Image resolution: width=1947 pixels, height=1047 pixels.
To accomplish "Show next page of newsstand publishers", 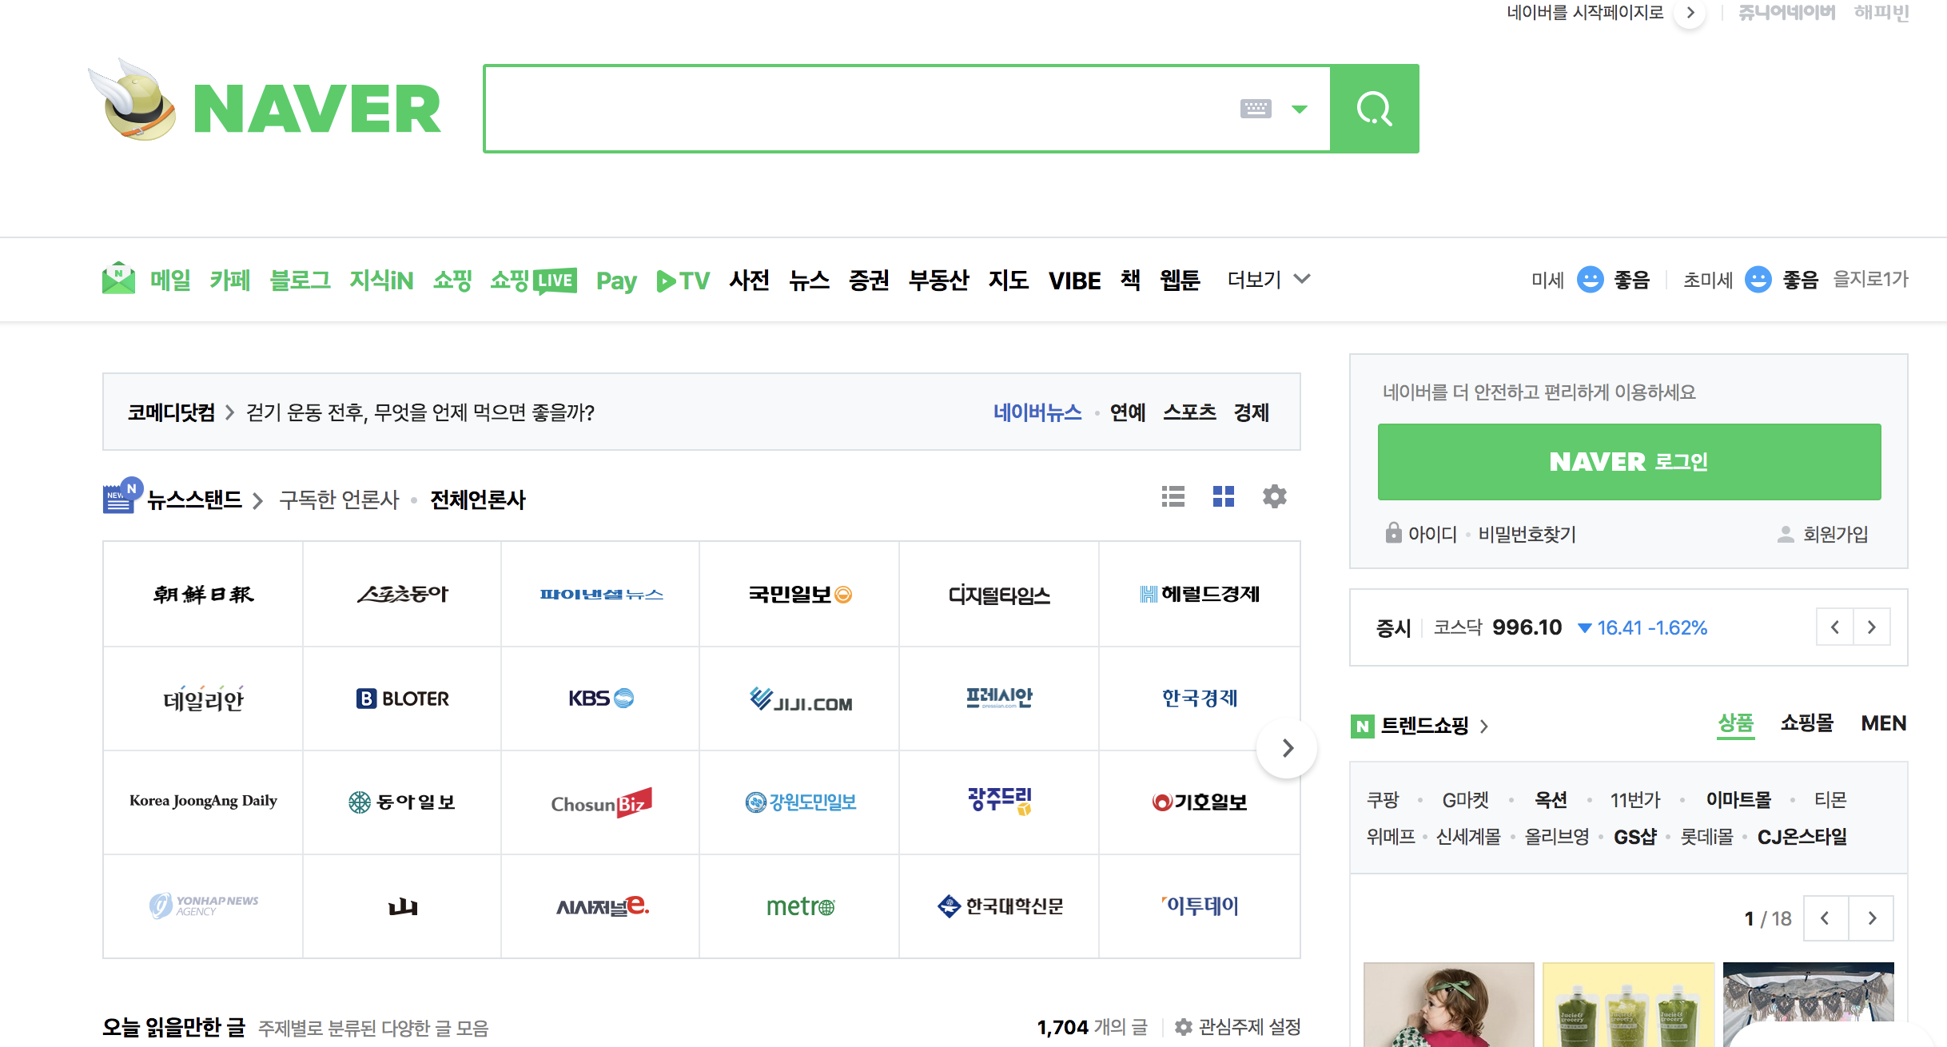I will click(1287, 748).
